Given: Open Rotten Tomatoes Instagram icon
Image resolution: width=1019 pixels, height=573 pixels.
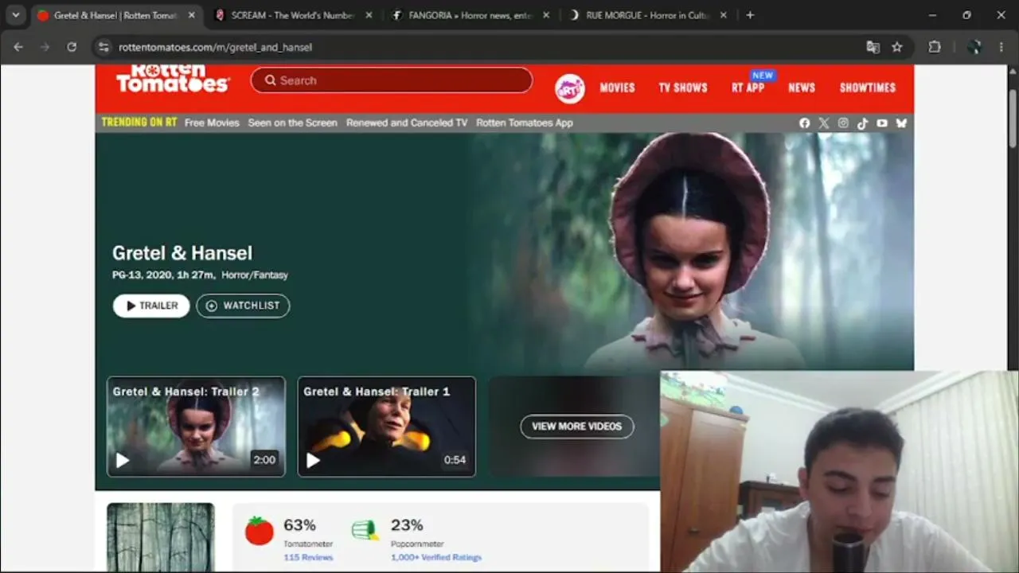Looking at the screenshot, I should [843, 123].
